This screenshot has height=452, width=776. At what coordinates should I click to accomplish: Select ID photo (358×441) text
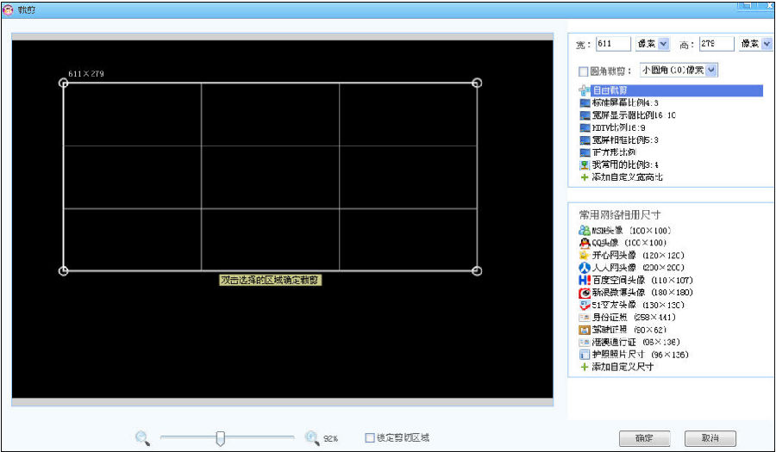click(634, 317)
